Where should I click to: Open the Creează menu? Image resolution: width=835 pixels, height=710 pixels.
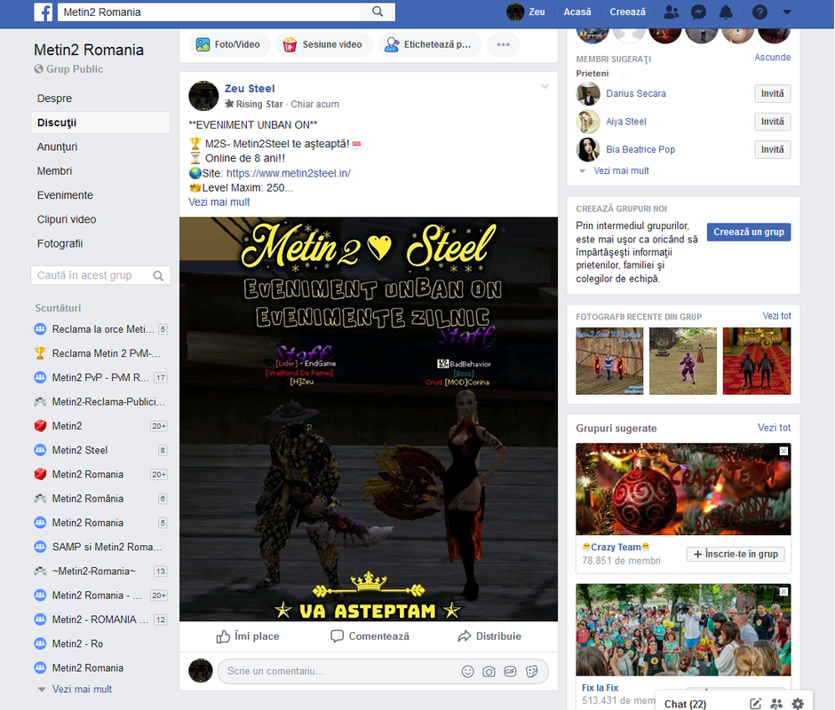pyautogui.click(x=627, y=12)
